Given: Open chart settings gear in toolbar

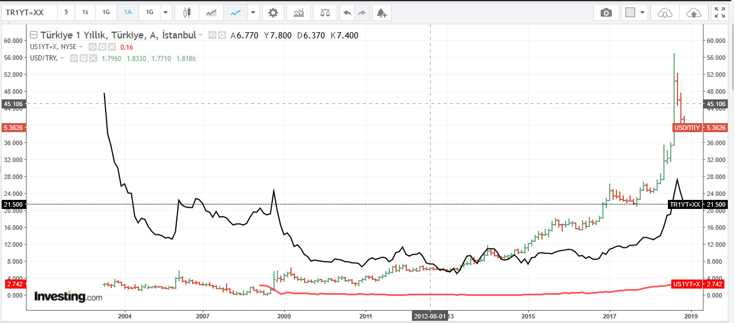Looking at the screenshot, I should click(273, 12).
